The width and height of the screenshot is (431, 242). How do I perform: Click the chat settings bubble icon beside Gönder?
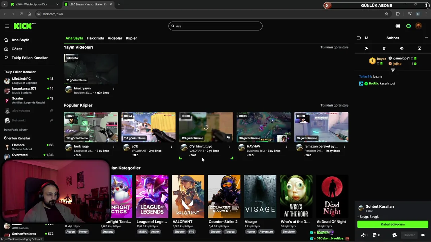point(423,235)
